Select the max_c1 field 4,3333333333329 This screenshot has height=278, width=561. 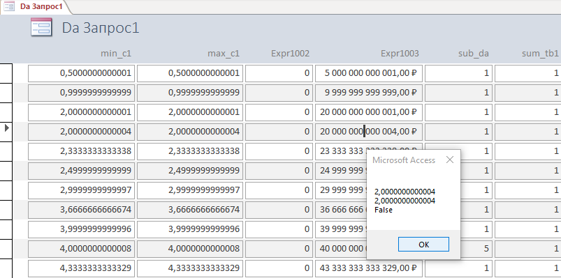click(190, 268)
